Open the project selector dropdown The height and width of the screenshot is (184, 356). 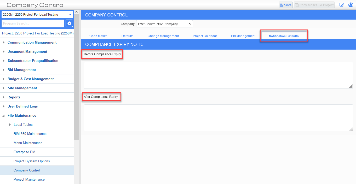(37, 15)
